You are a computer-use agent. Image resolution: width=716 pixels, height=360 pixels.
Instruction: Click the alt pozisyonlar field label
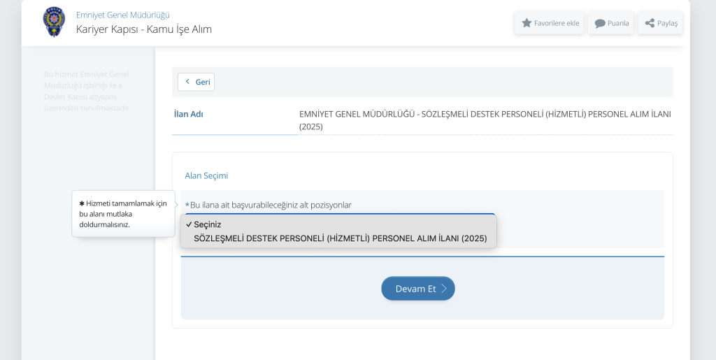(270, 205)
